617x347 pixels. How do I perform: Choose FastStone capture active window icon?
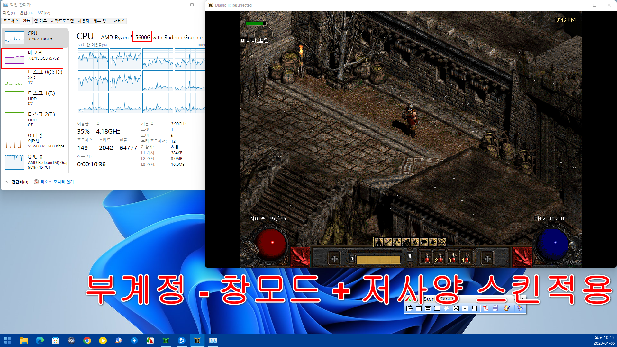tap(419, 308)
